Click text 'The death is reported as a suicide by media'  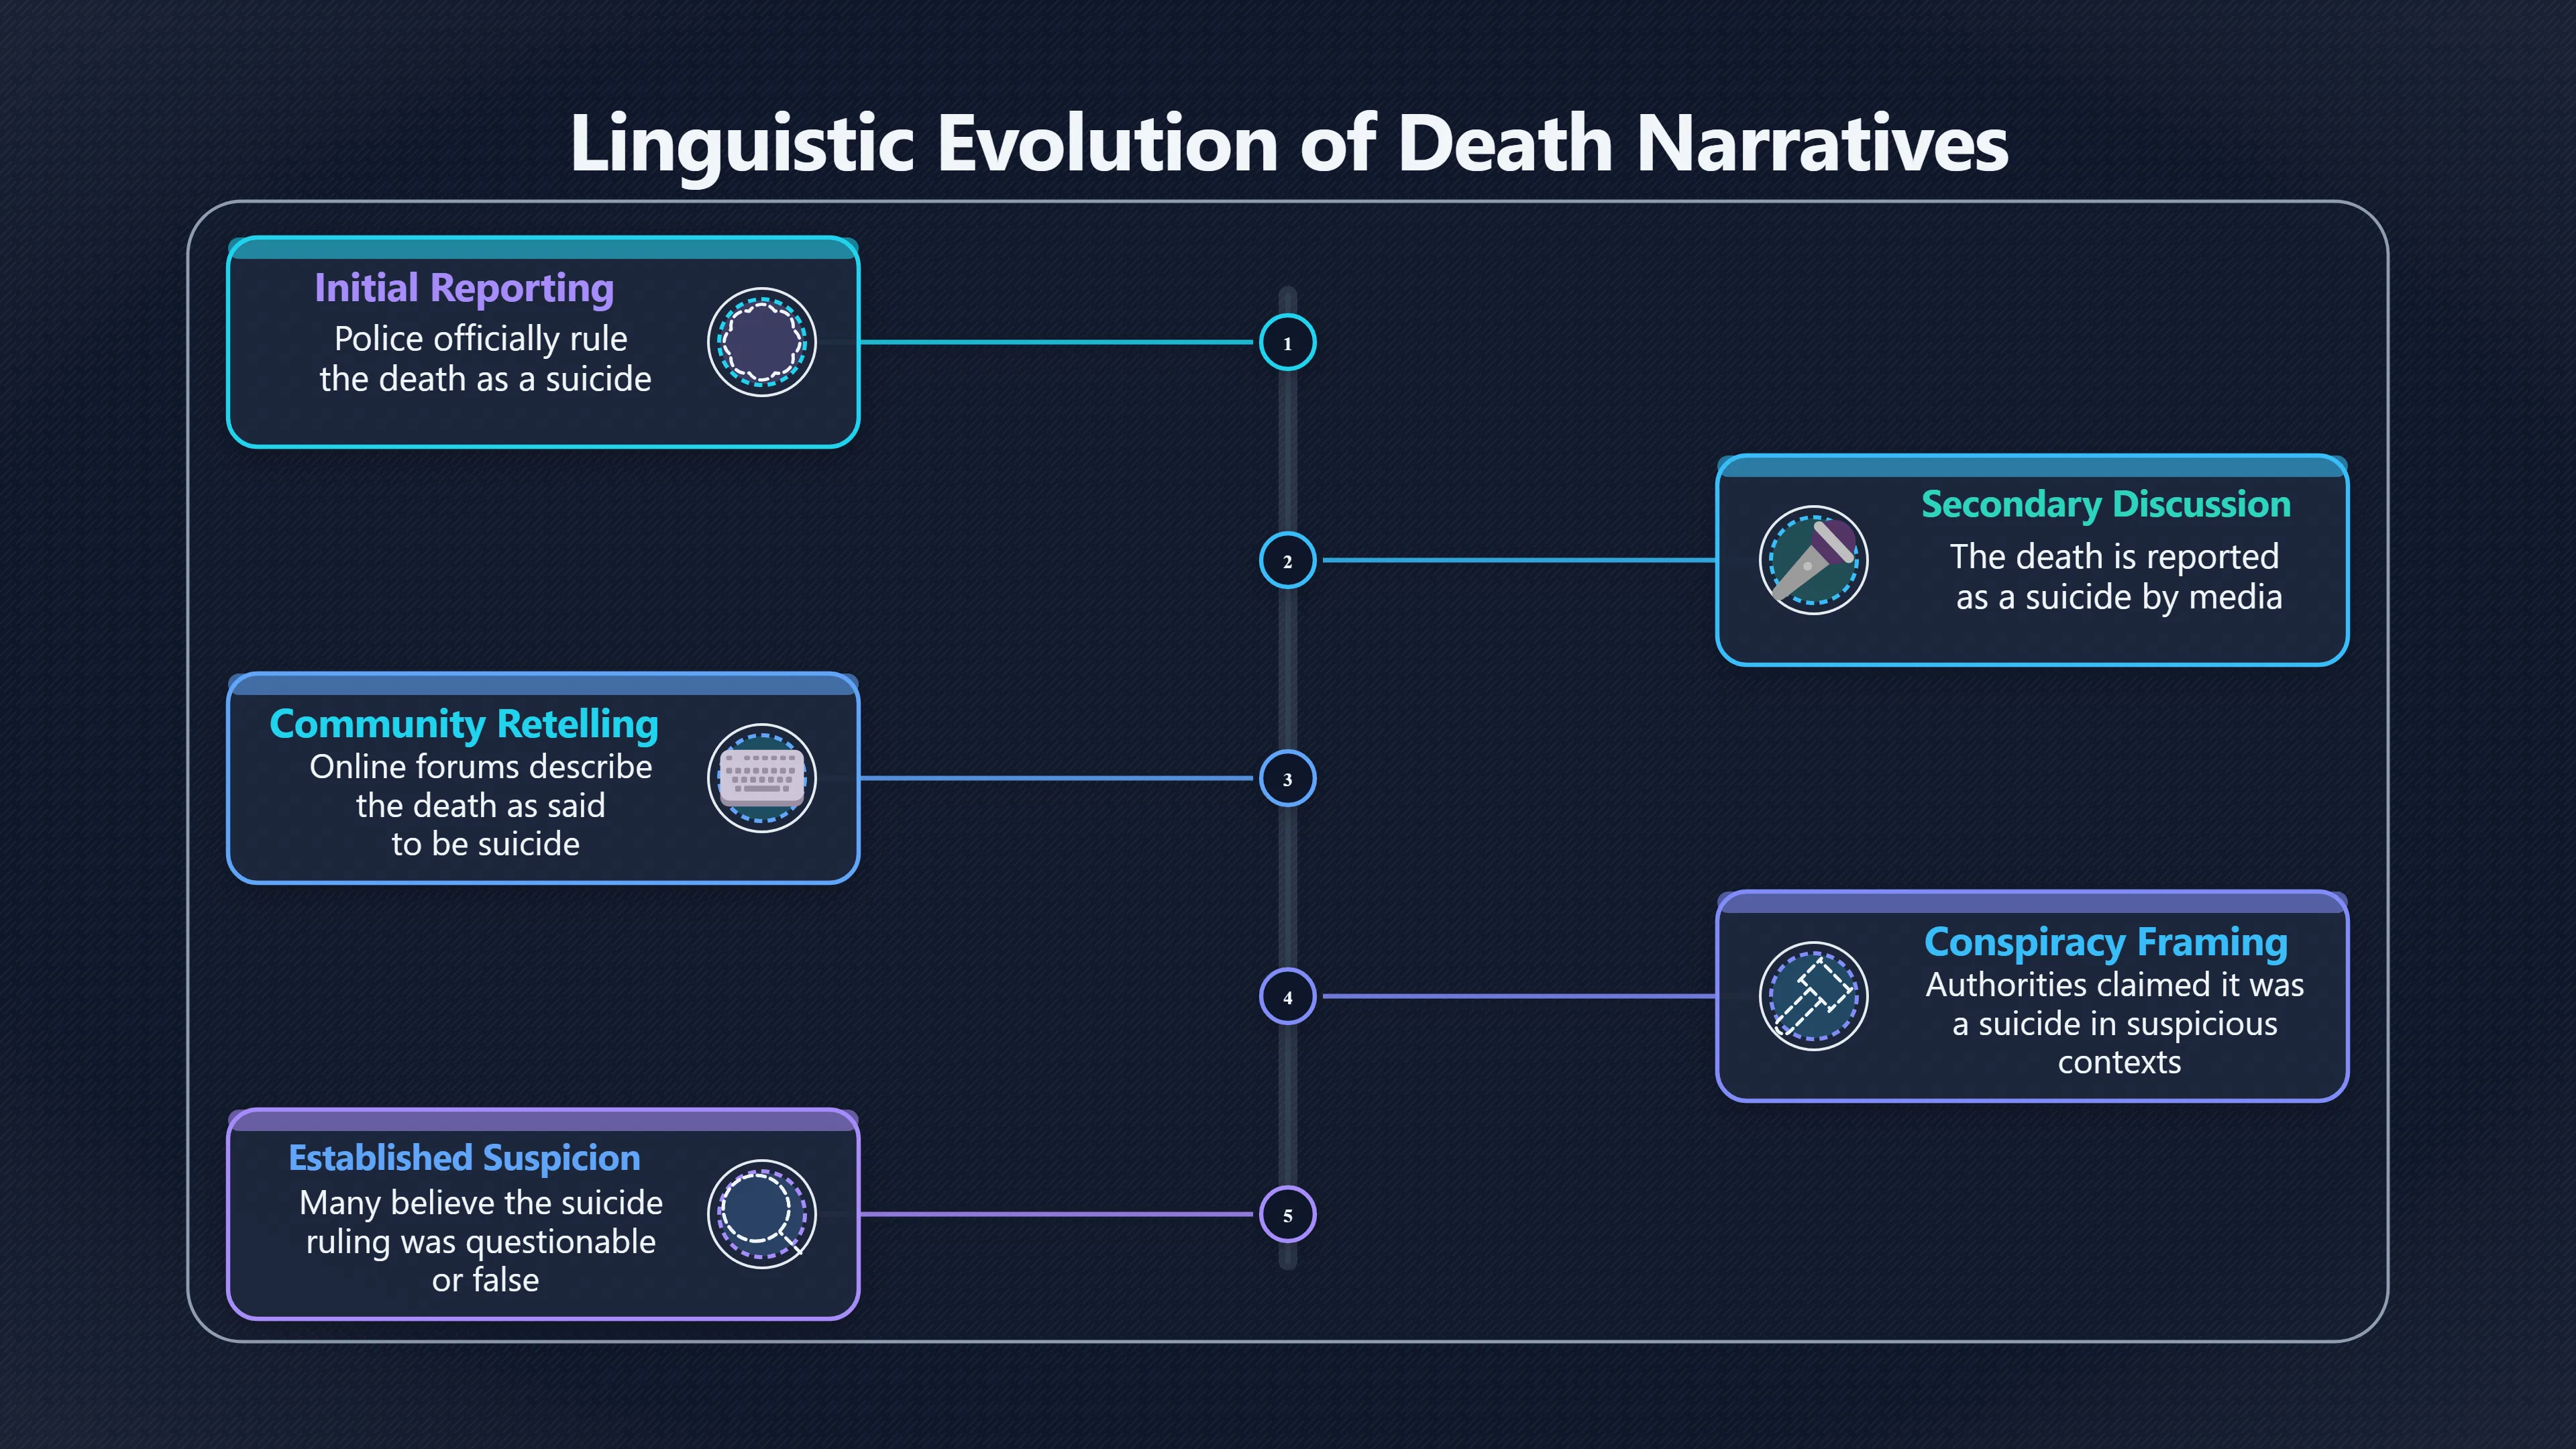(x=2117, y=577)
